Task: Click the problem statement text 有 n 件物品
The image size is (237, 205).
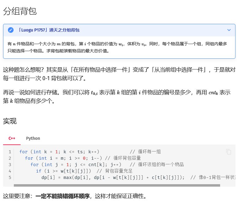Action: (117, 47)
